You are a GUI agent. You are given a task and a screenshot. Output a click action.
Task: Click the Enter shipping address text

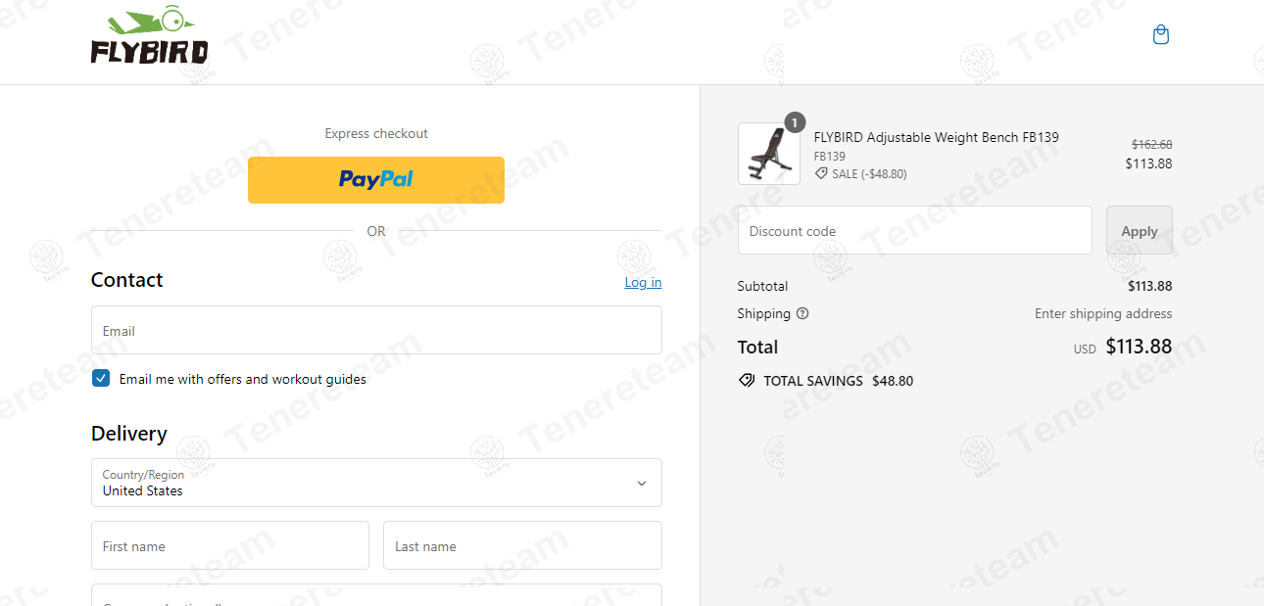point(1103,314)
